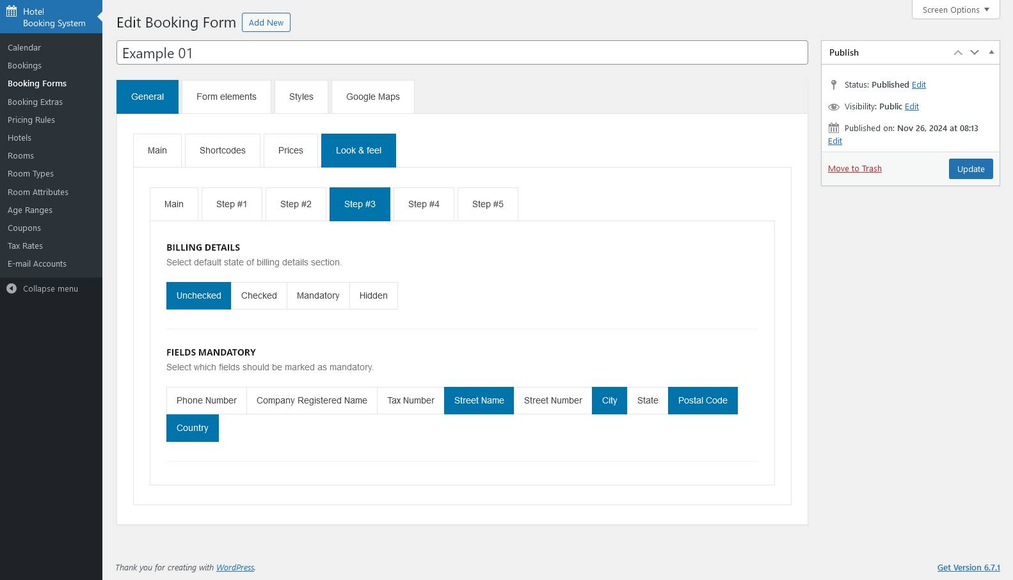Move Publish panel up arrow
Image resolution: width=1013 pixels, height=580 pixels.
click(958, 52)
